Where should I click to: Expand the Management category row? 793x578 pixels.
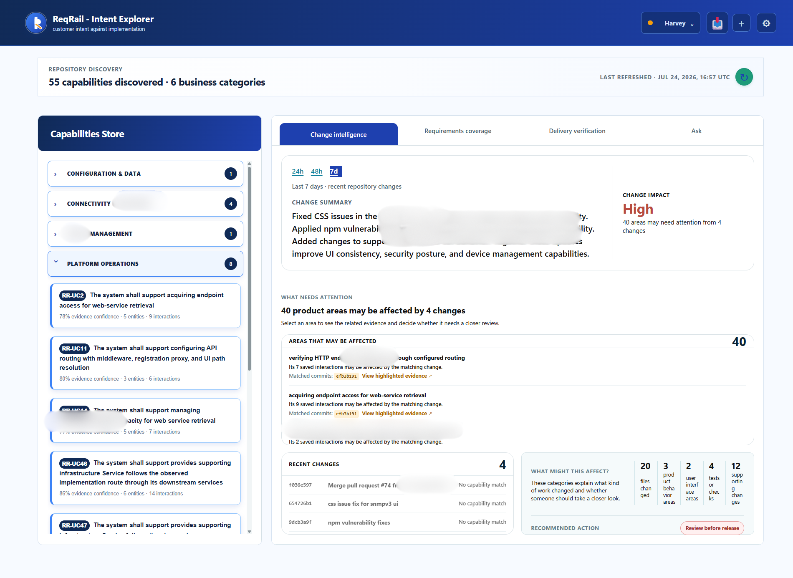click(145, 234)
